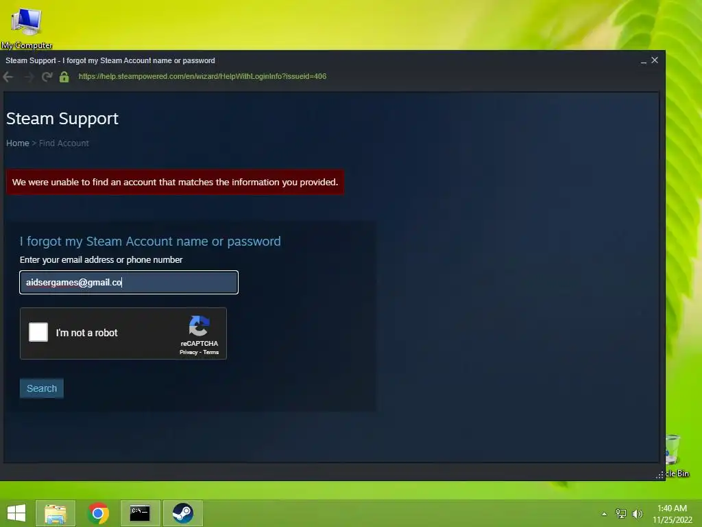The width and height of the screenshot is (702, 527).
Task: Select the help.steampowered.com URL text
Action: tap(202, 76)
